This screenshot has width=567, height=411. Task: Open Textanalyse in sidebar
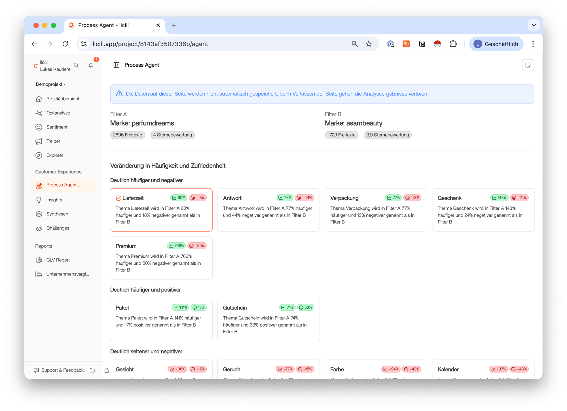[x=58, y=113]
